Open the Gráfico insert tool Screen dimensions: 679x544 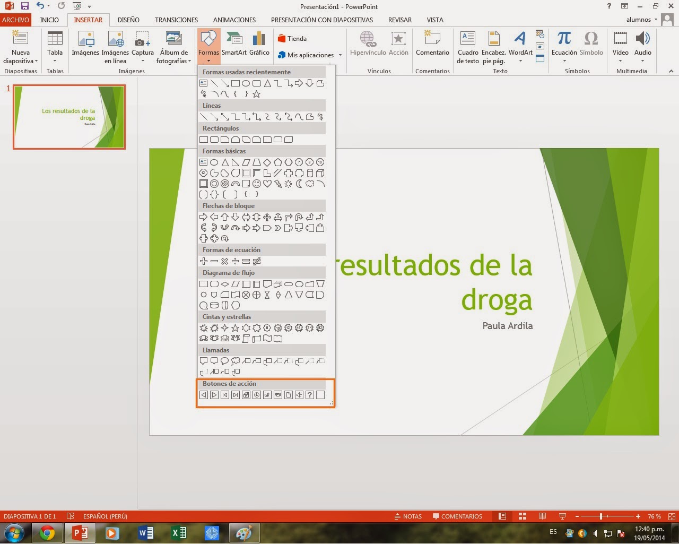tap(259, 45)
